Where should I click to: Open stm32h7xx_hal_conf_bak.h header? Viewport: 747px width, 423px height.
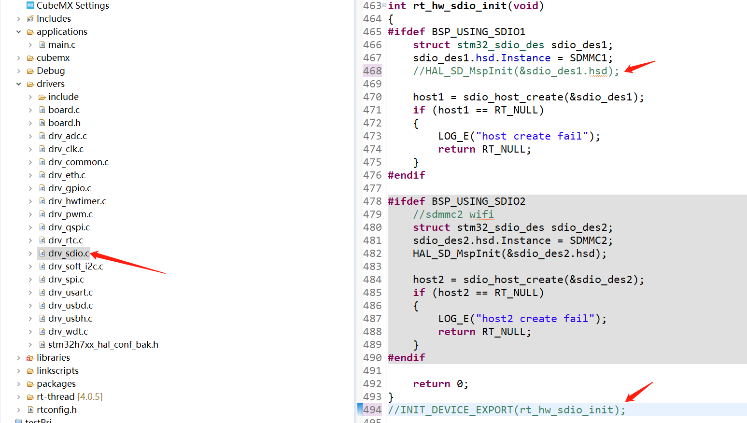pyautogui.click(x=103, y=345)
